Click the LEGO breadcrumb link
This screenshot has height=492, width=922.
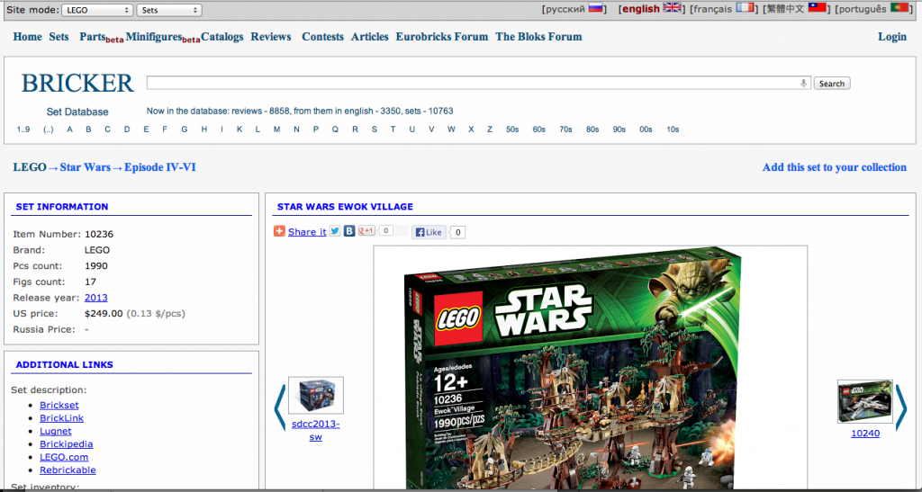(x=30, y=167)
